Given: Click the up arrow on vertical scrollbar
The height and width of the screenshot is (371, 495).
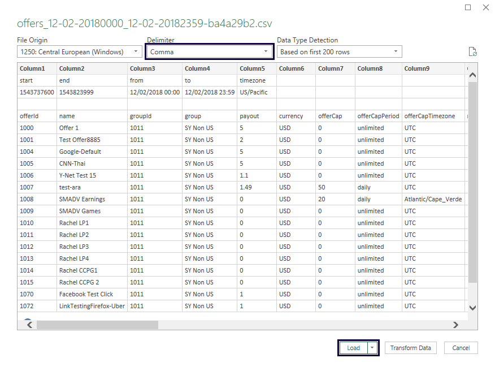Looking at the screenshot, I should [473, 75].
